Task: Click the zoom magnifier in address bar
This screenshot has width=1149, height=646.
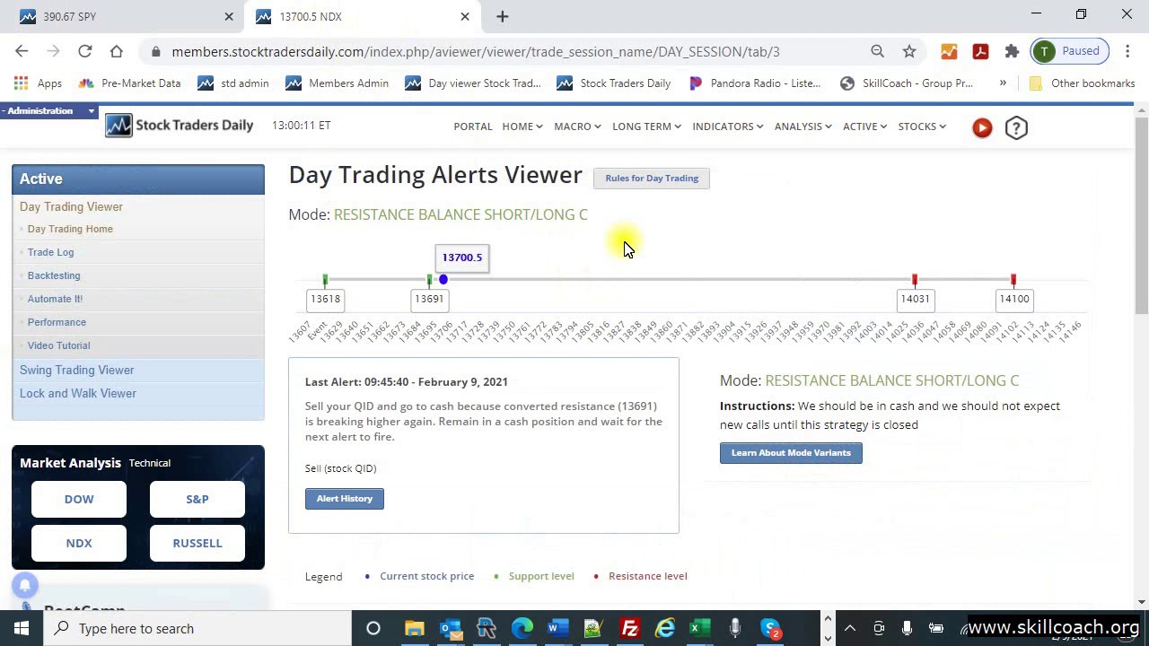Action: pos(877,51)
